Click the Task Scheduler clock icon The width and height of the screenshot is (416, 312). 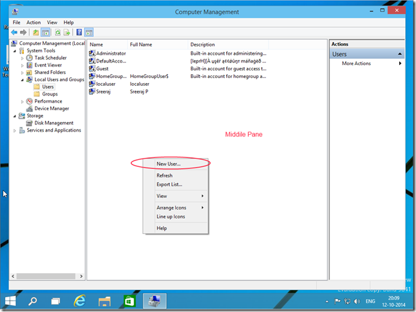point(30,58)
